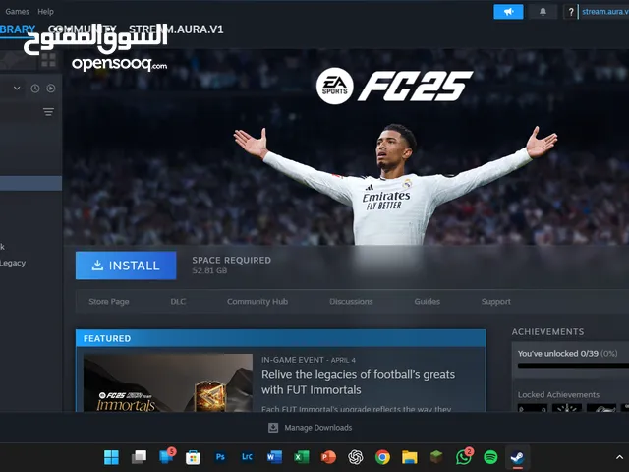
Task: Open Google Chrome from the taskbar
Action: [x=382, y=457]
